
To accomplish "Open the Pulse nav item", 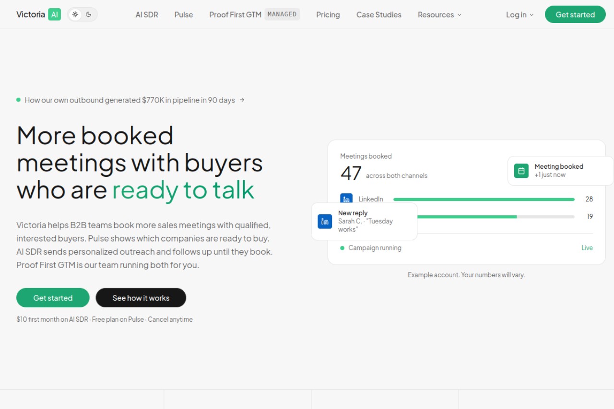I will pyautogui.click(x=184, y=14).
